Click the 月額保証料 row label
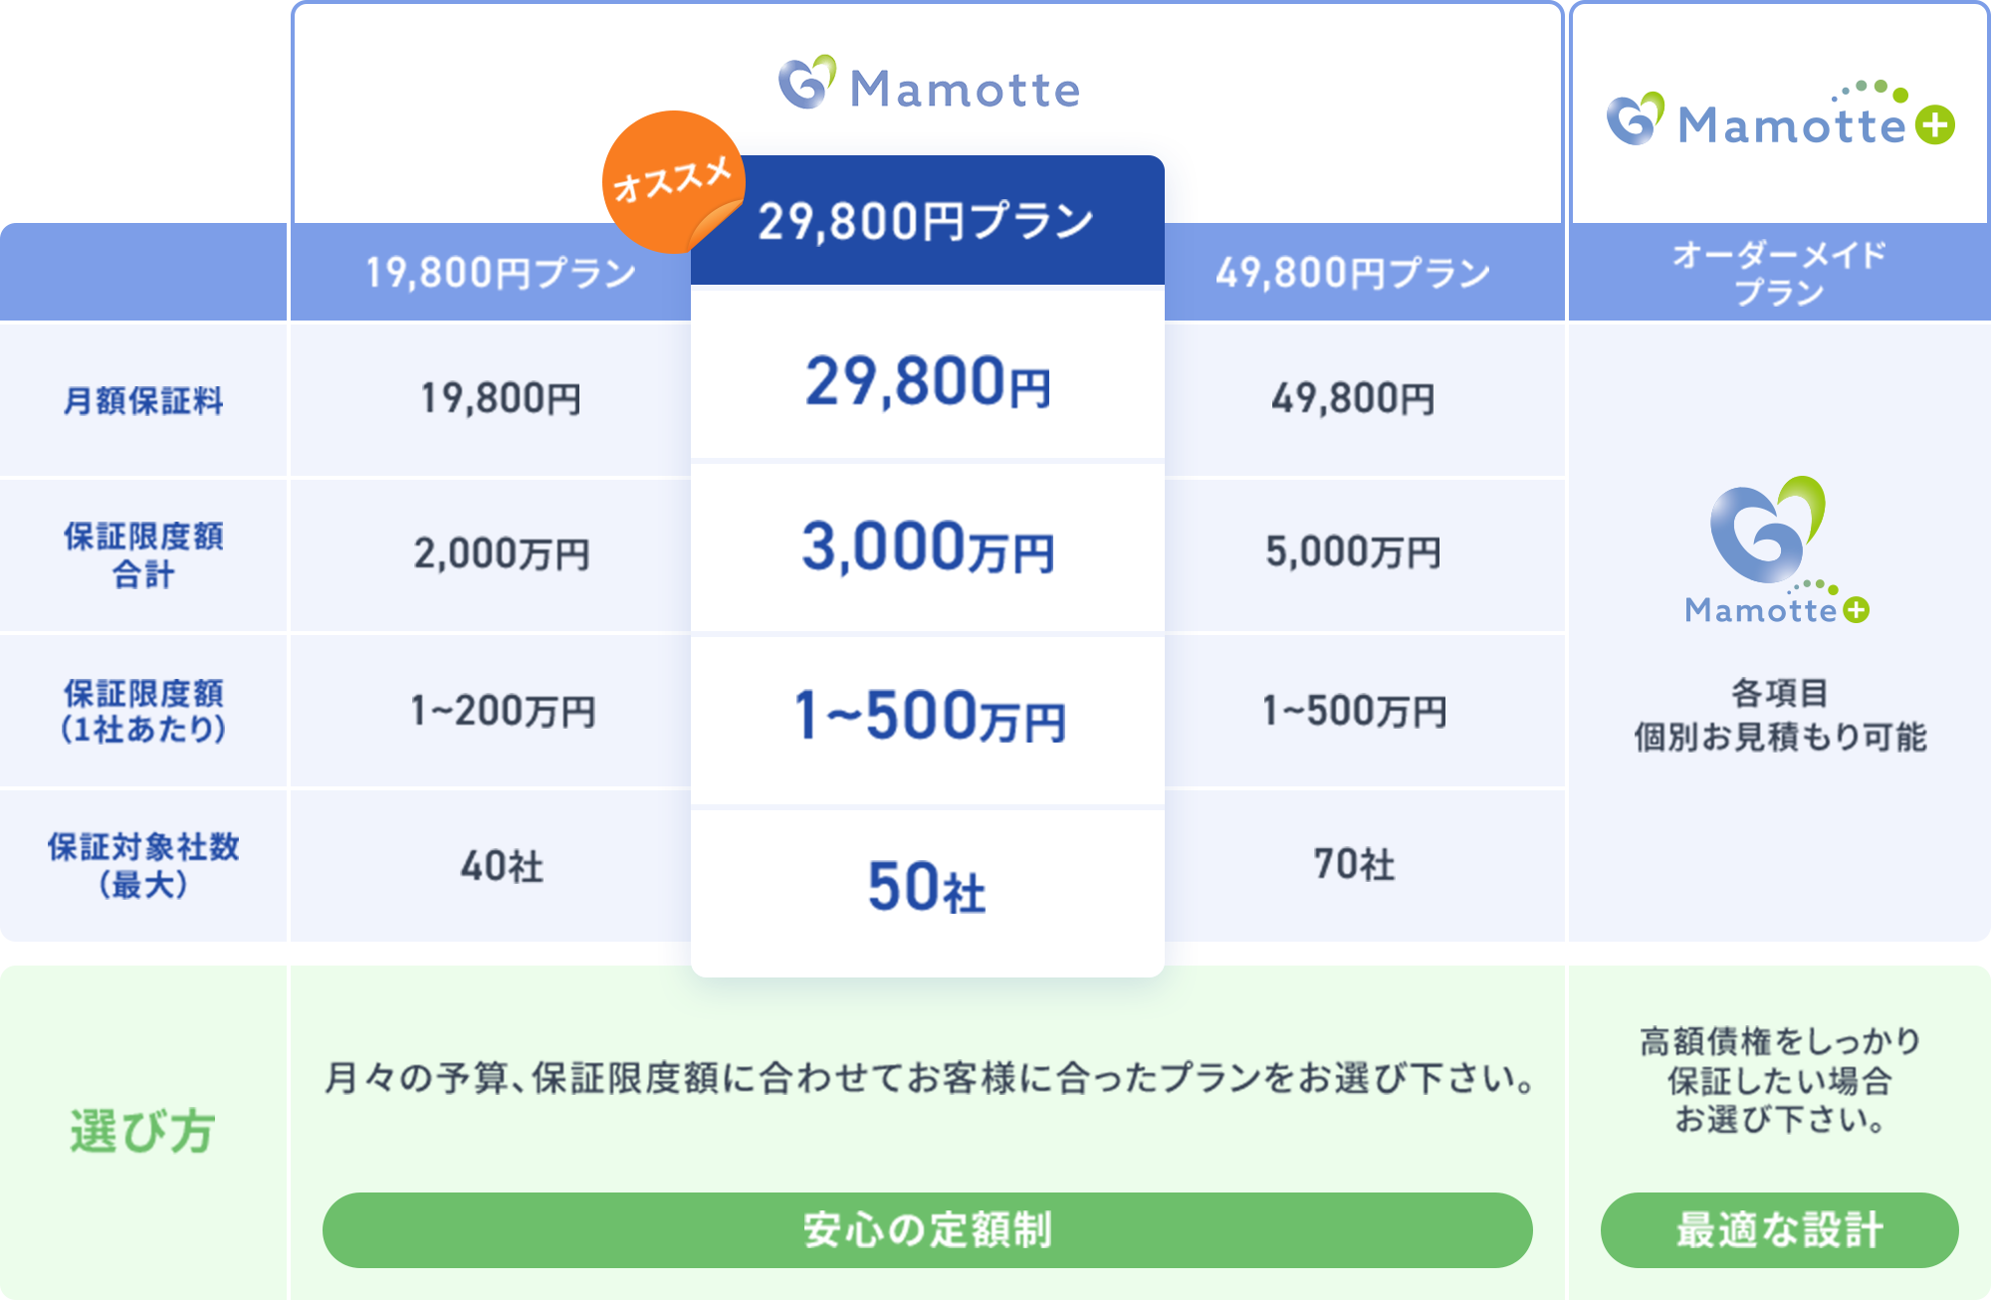The height and width of the screenshot is (1300, 1991). 143,401
